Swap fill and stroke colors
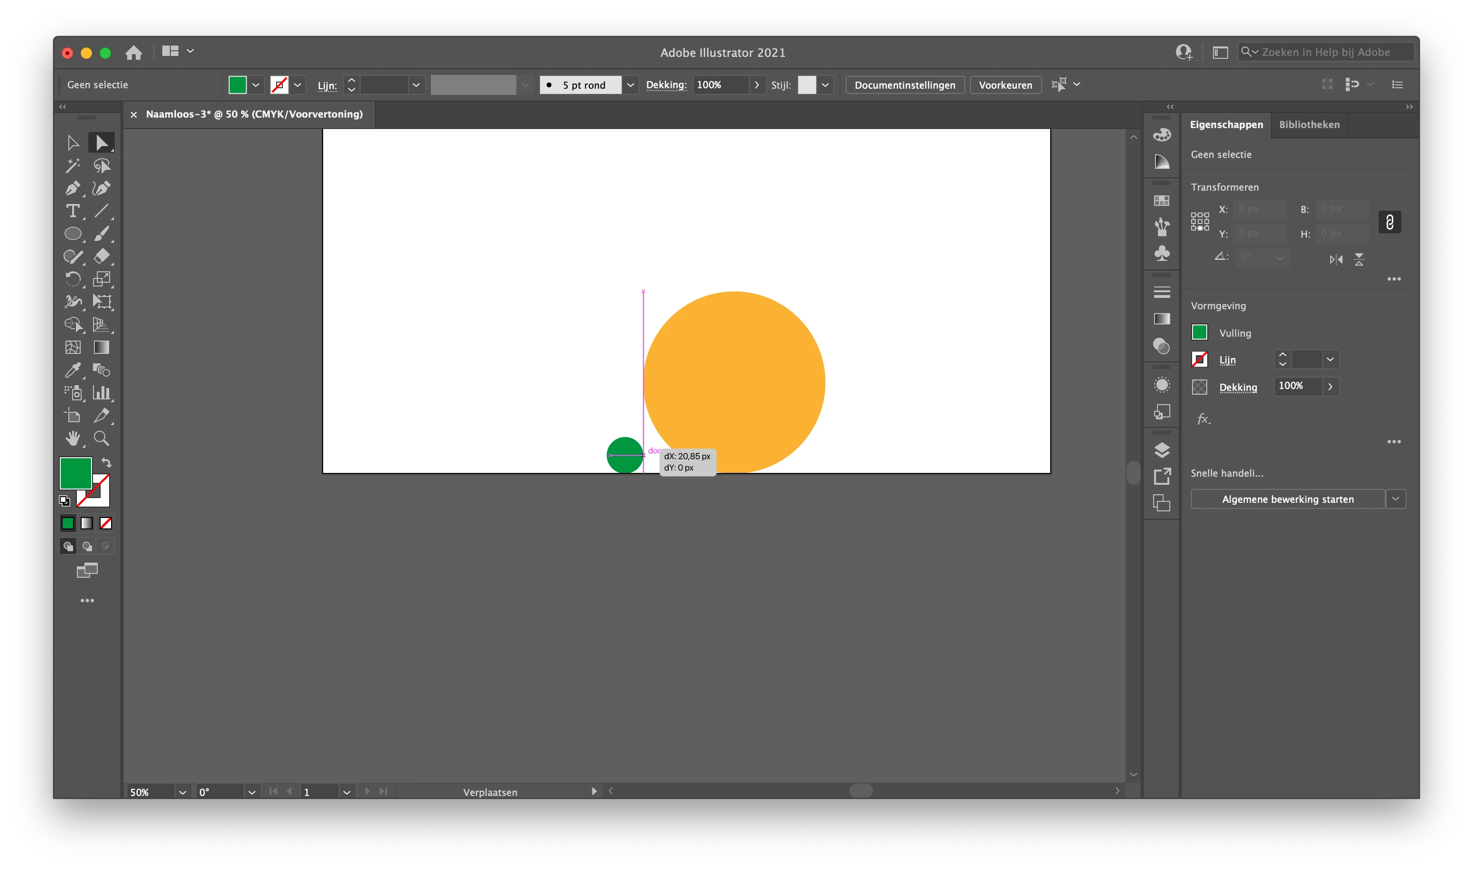 107,462
